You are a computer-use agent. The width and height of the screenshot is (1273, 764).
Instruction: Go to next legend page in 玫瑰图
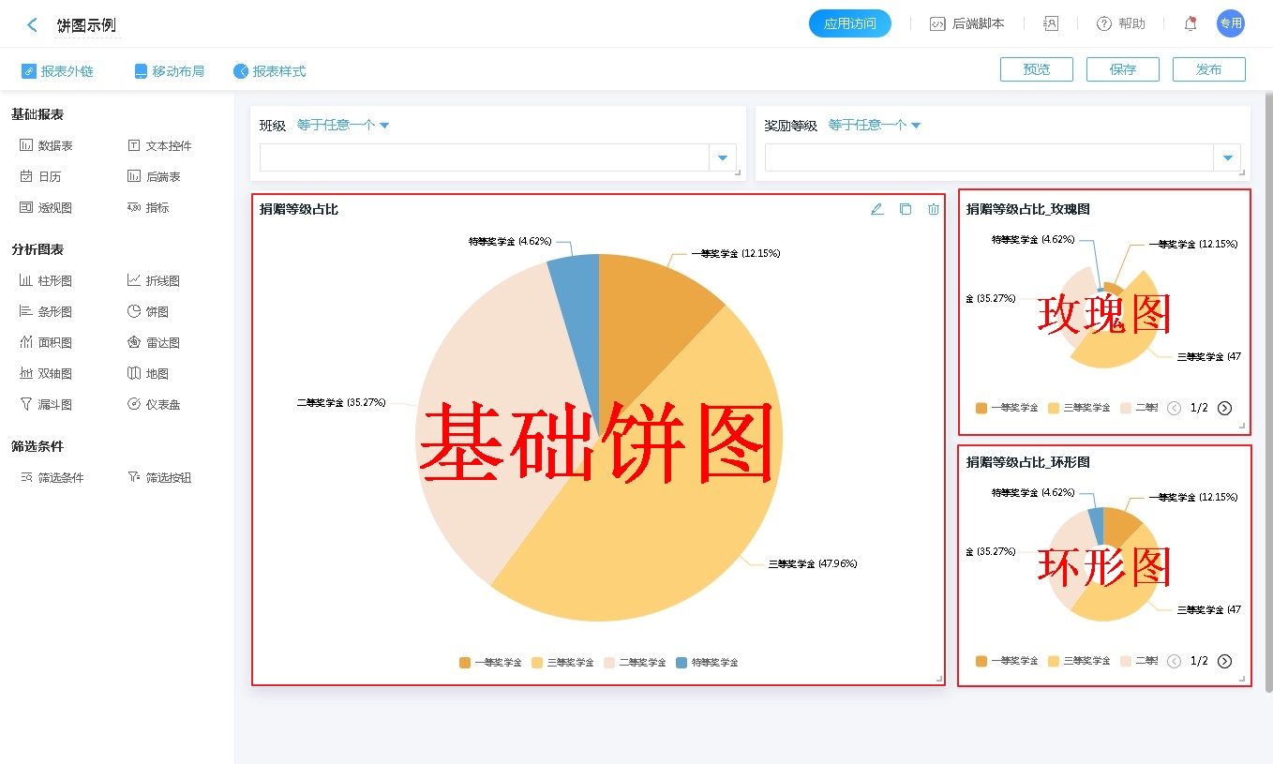[1224, 408]
